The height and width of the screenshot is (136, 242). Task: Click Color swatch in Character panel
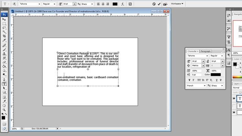pyautogui.click(x=216, y=75)
